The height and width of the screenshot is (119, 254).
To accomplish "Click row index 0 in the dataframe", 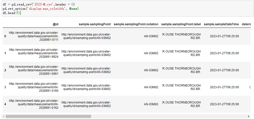I will 5,36.
